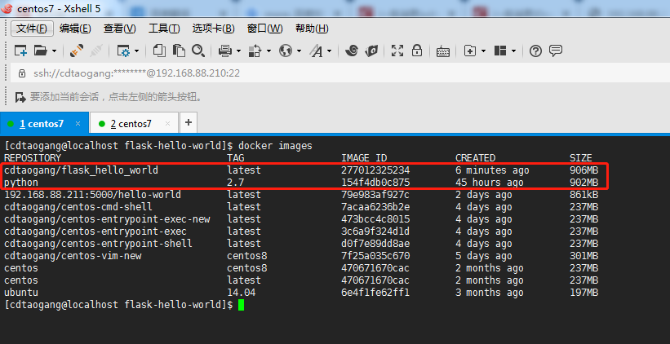
Task: Open the 工具(T) menu
Action: (x=164, y=29)
